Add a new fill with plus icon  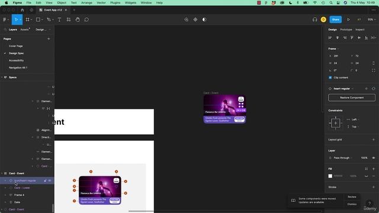point(374,169)
